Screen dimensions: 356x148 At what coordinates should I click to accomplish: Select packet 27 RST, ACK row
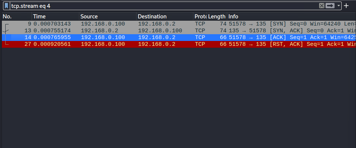[x=179, y=44]
